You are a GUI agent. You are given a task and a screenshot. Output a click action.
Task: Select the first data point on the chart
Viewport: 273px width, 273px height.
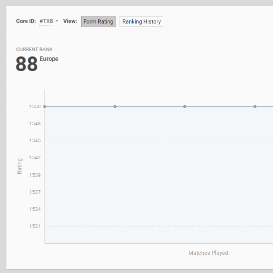click(45, 106)
